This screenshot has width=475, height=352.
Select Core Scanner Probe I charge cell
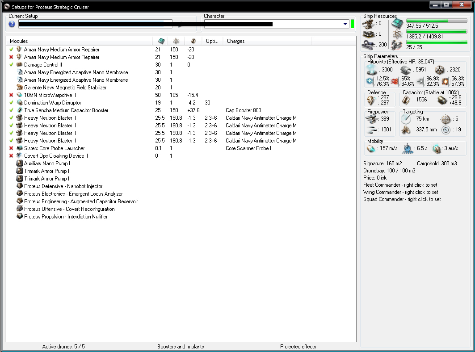248,148
